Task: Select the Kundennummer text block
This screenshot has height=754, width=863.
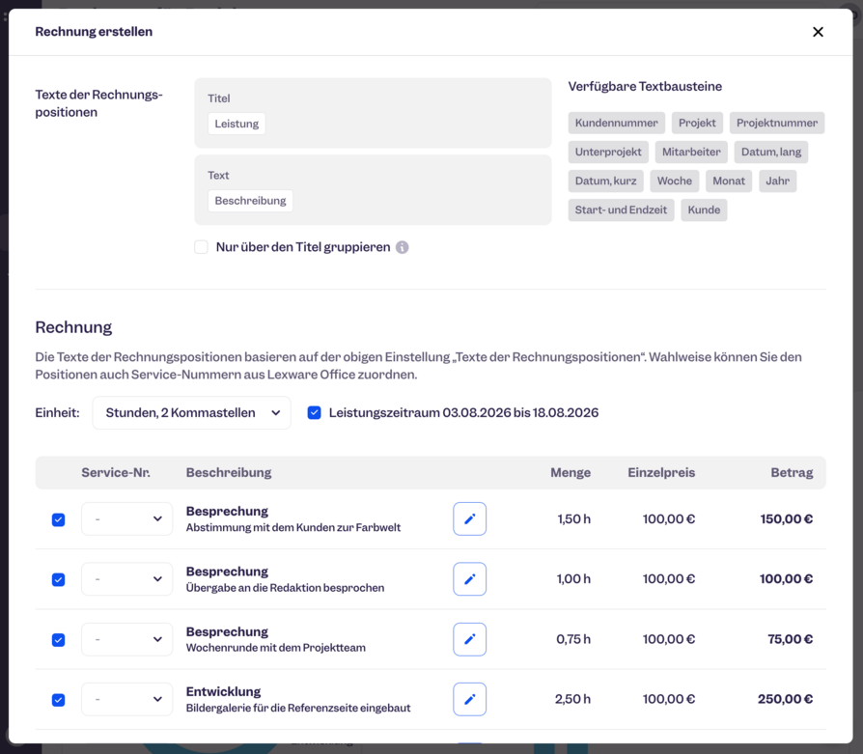Action: (x=617, y=123)
